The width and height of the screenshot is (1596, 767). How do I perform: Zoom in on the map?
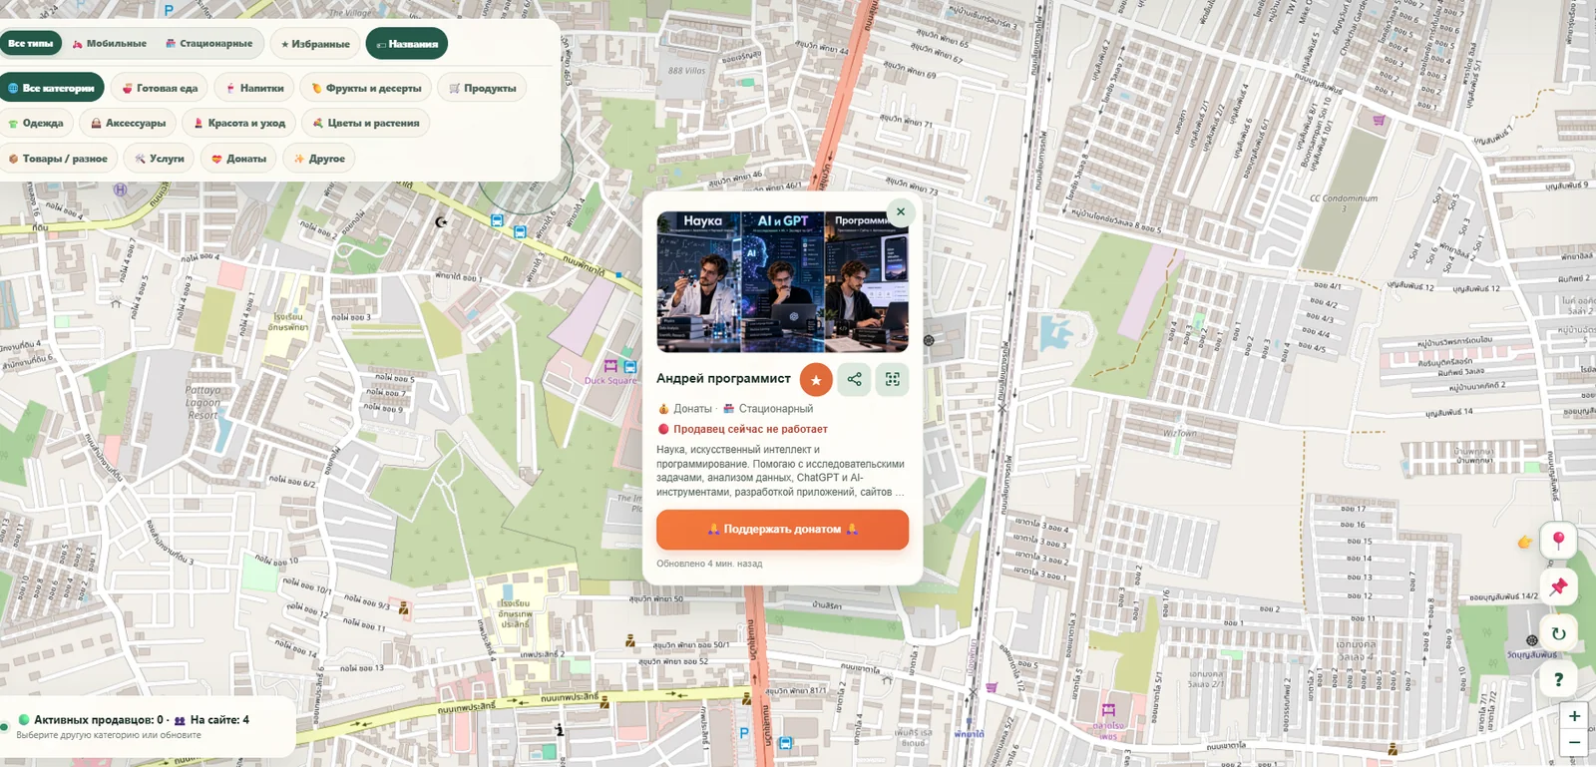[x=1574, y=716]
